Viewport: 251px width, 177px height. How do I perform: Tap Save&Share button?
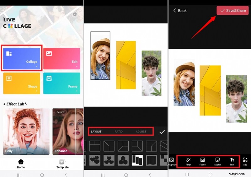pyautogui.click(x=232, y=11)
